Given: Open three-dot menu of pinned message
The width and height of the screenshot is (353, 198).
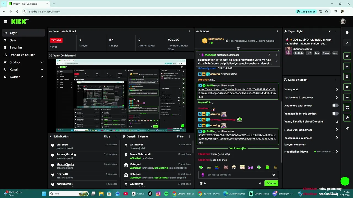Looking at the screenshot, I should (x=276, y=55).
